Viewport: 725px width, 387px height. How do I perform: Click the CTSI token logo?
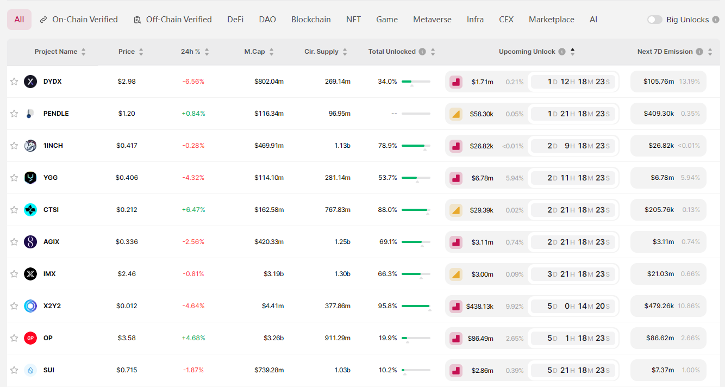(30, 210)
